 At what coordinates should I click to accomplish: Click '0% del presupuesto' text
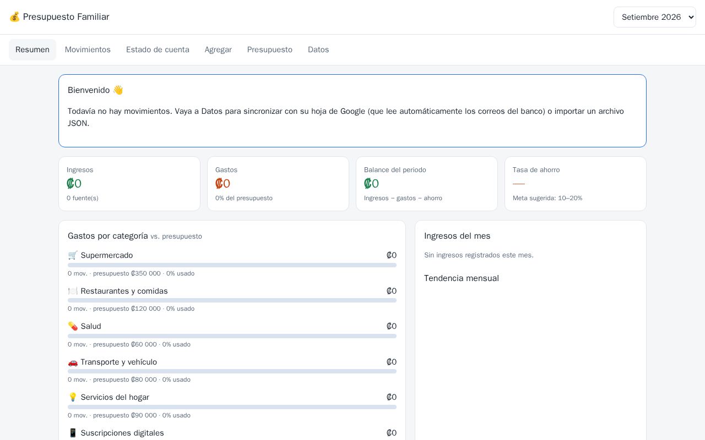point(244,198)
